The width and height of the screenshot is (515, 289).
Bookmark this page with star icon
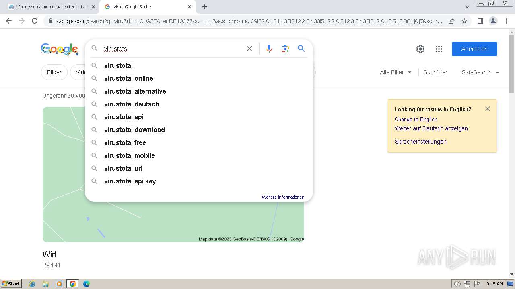coord(464,21)
